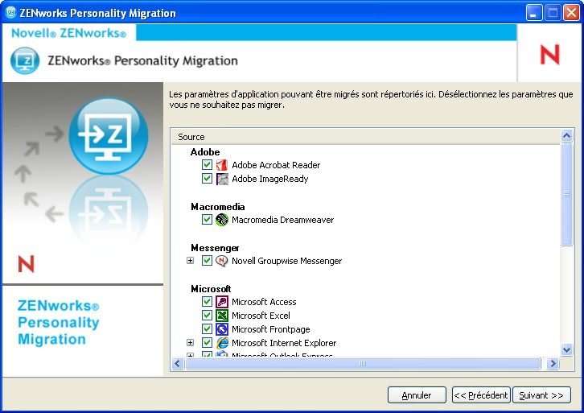Click the horizontal scrollbar left arrow
This screenshot has height=413, width=584.
178,363
